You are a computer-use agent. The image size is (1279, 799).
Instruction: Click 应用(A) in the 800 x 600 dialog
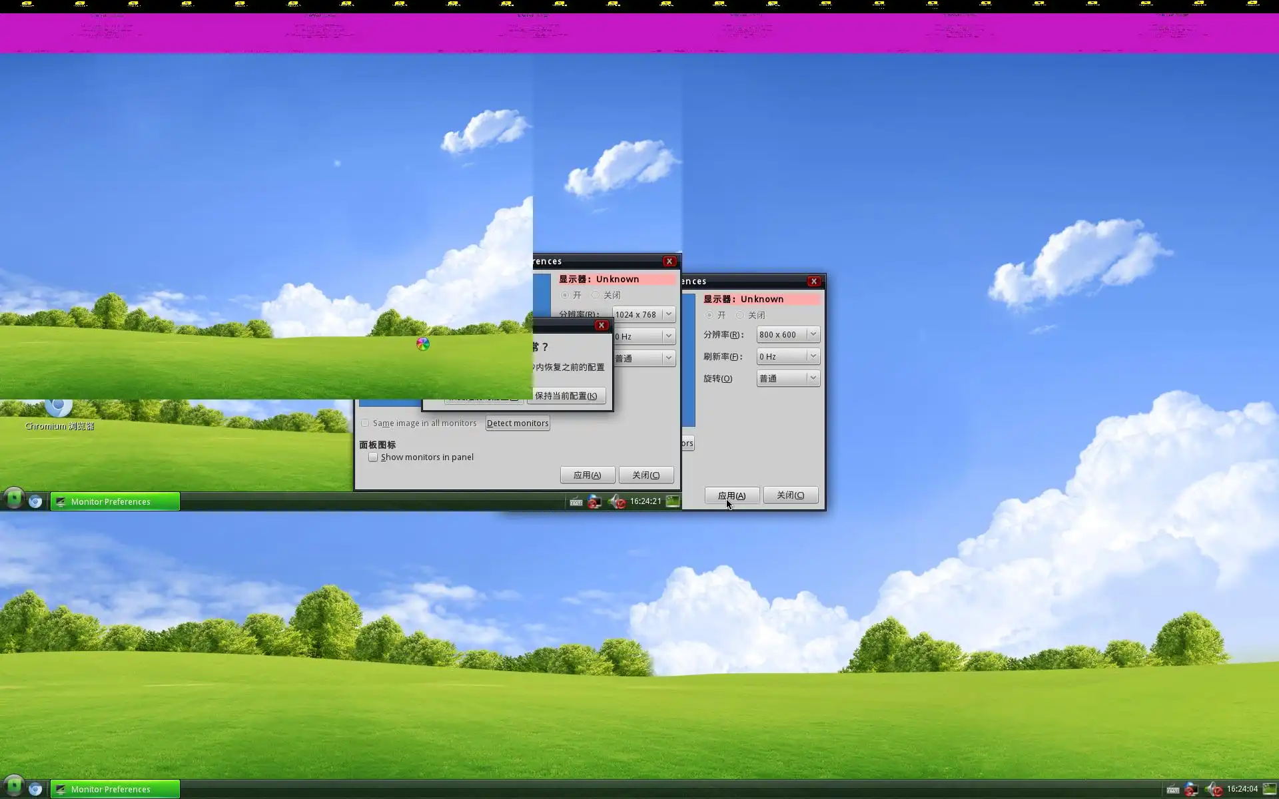pyautogui.click(x=731, y=496)
